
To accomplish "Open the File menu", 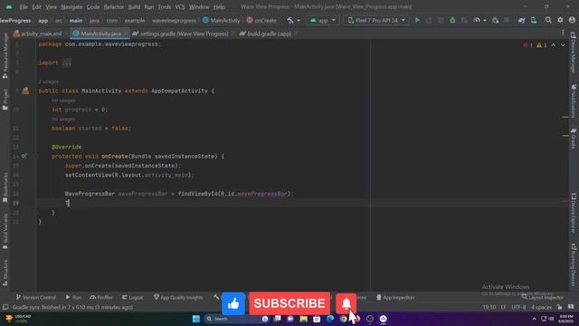I will [x=24, y=6].
